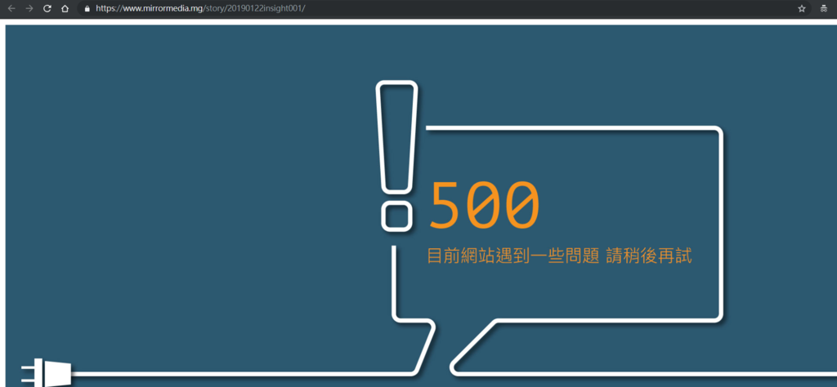Bookmark this page with the star
Screen dimensions: 837x387
pos(801,8)
